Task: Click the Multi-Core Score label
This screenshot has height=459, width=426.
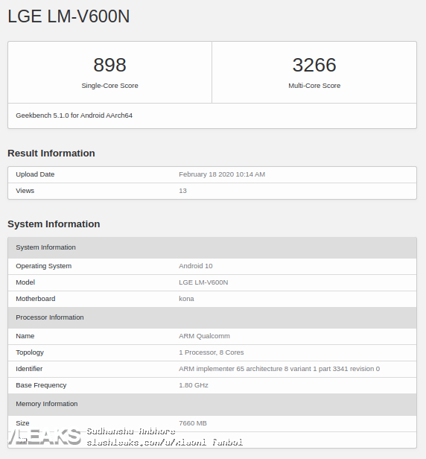Action: click(314, 86)
